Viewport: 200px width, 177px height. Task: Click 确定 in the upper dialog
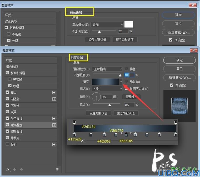coord(178,15)
